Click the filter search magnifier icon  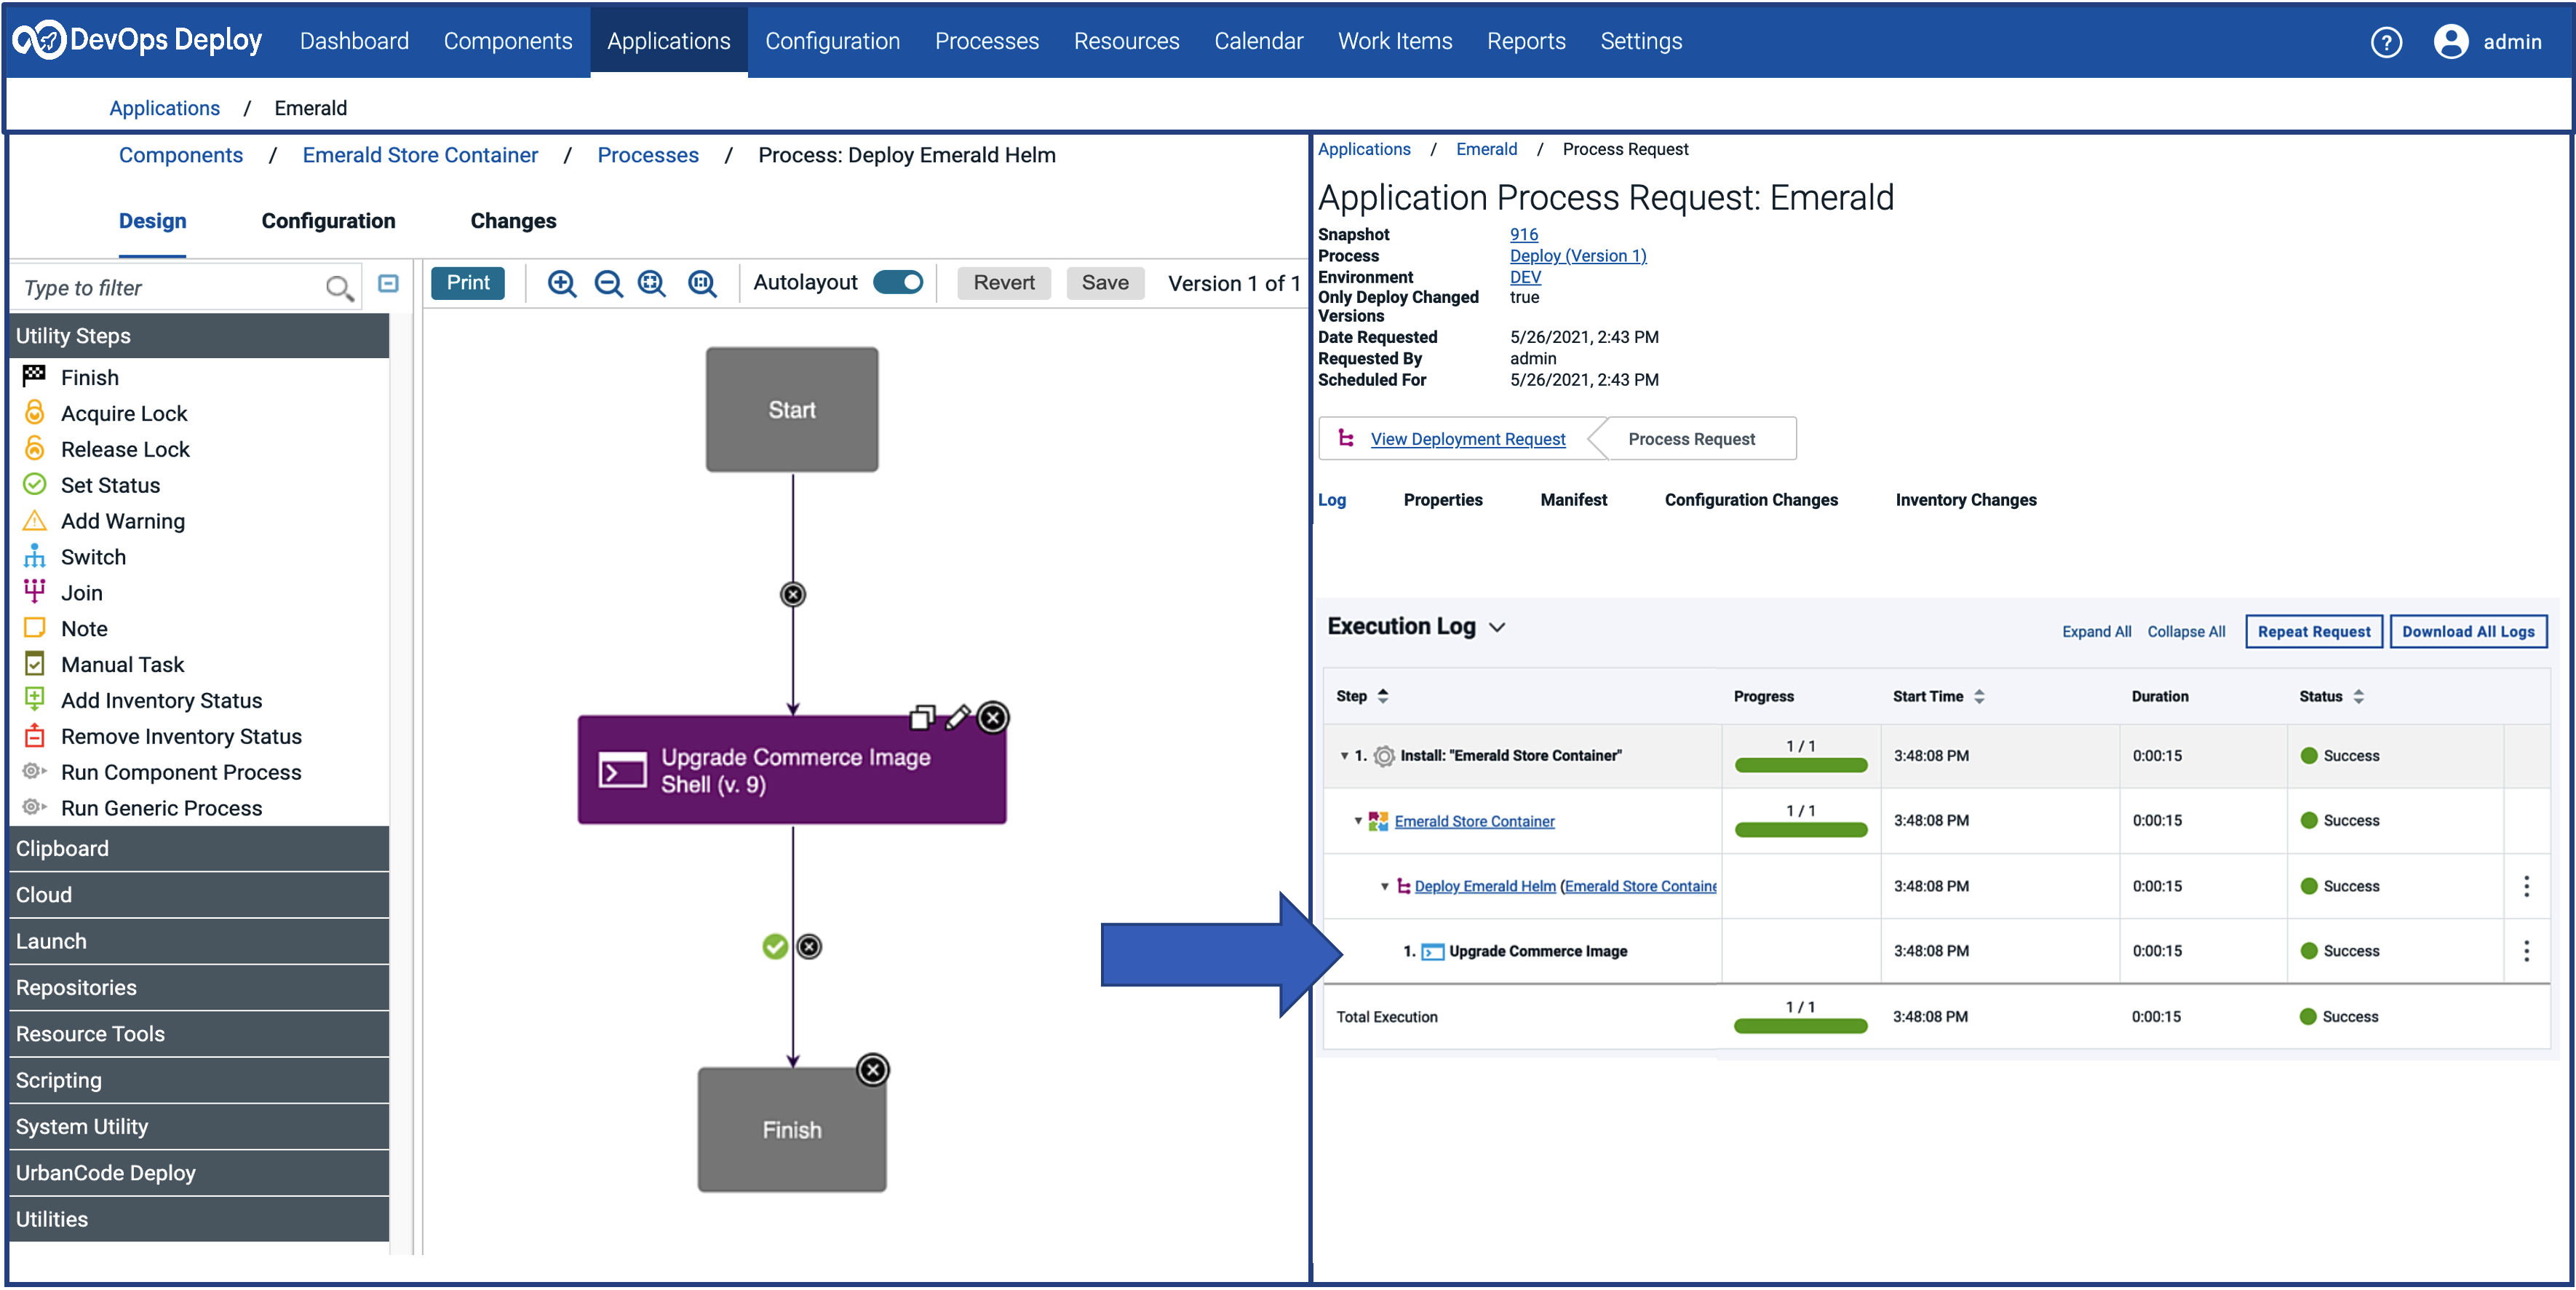(x=339, y=288)
